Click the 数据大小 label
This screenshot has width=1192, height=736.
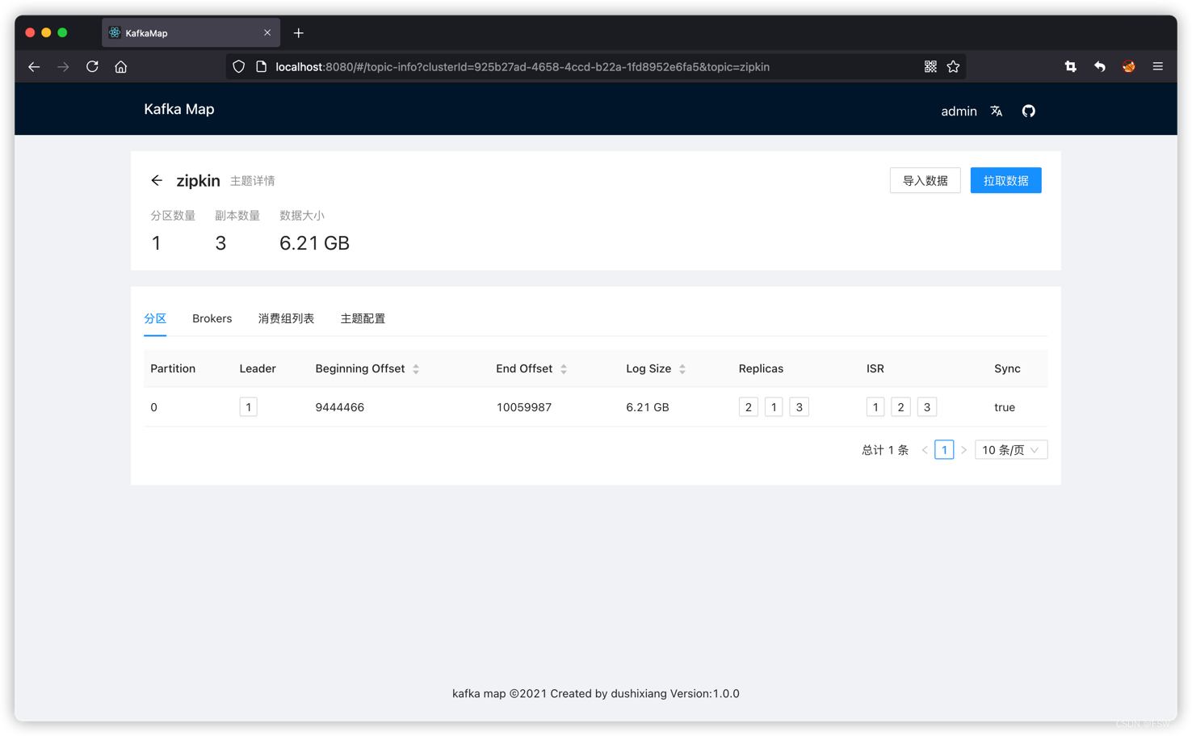(302, 216)
